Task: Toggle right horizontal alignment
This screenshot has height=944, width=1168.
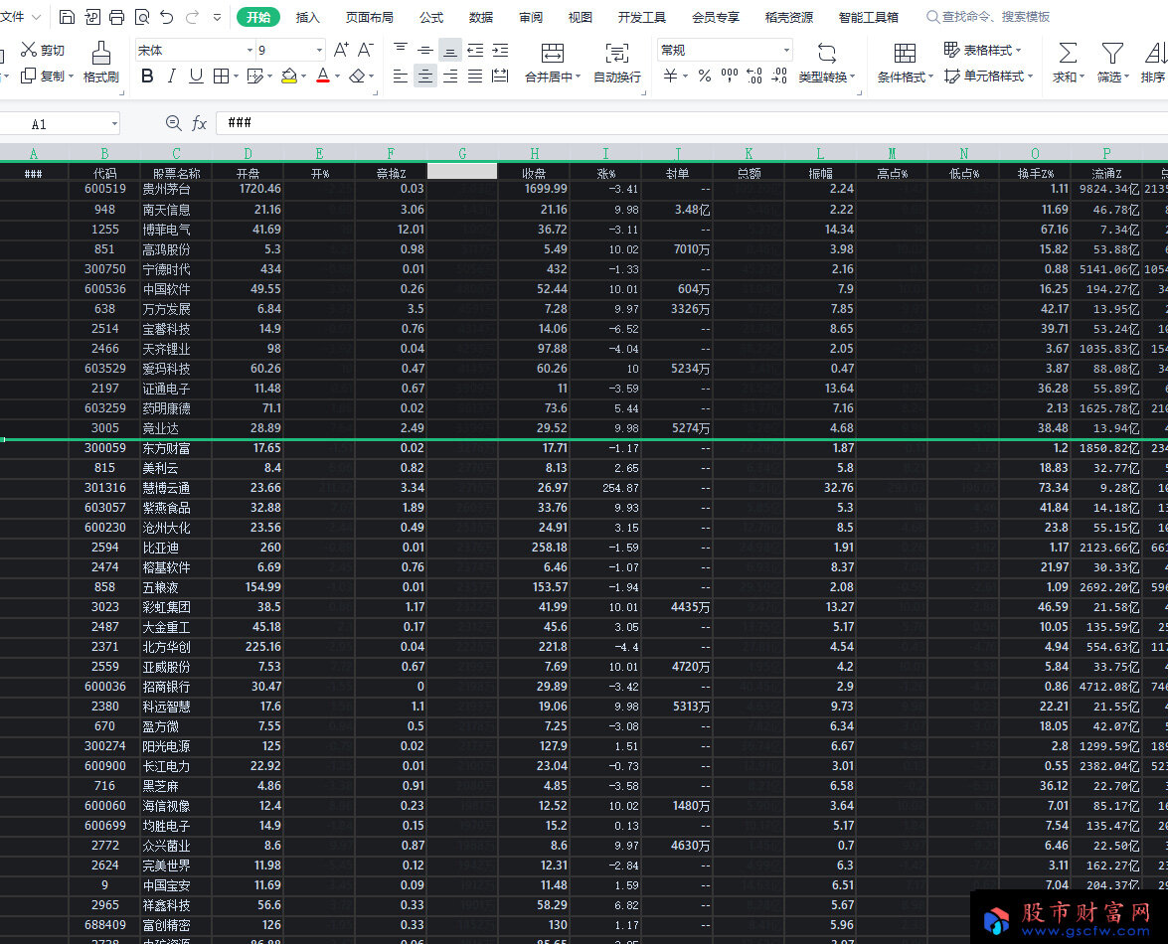Action: tap(450, 76)
